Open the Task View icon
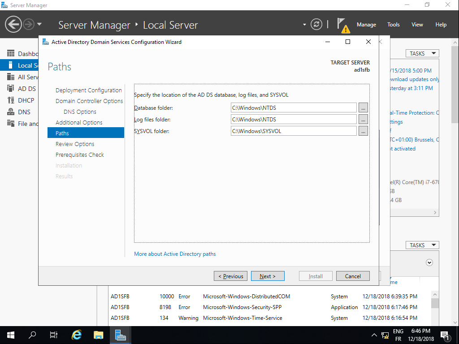The height and width of the screenshot is (344, 459). 54,335
